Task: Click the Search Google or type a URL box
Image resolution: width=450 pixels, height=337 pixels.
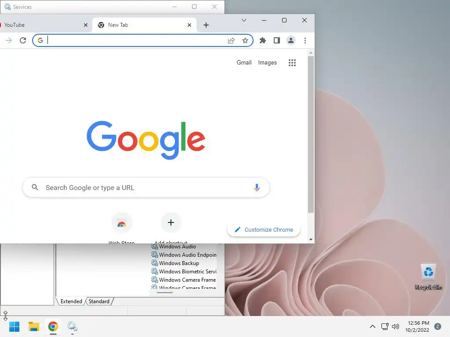Action: pos(146,187)
